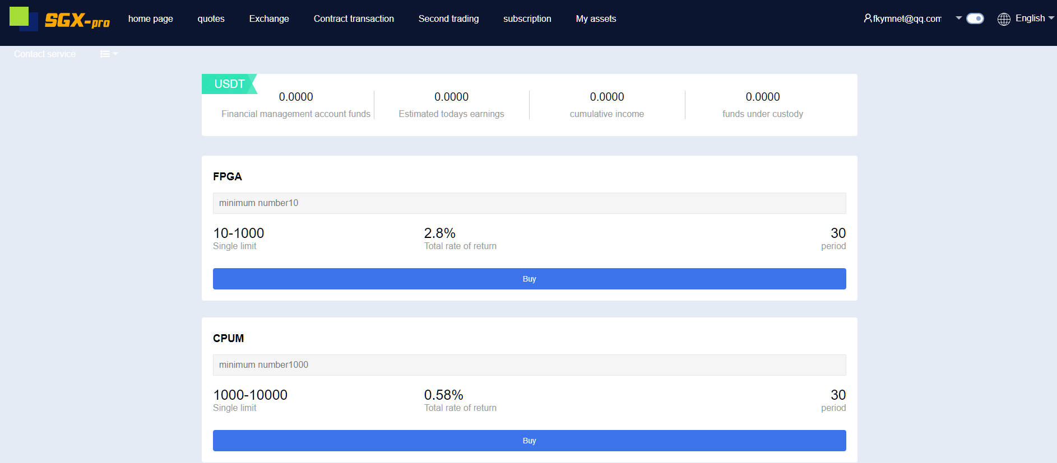Open the home page menu item
Viewport: 1057px width, 463px height.
(x=150, y=19)
